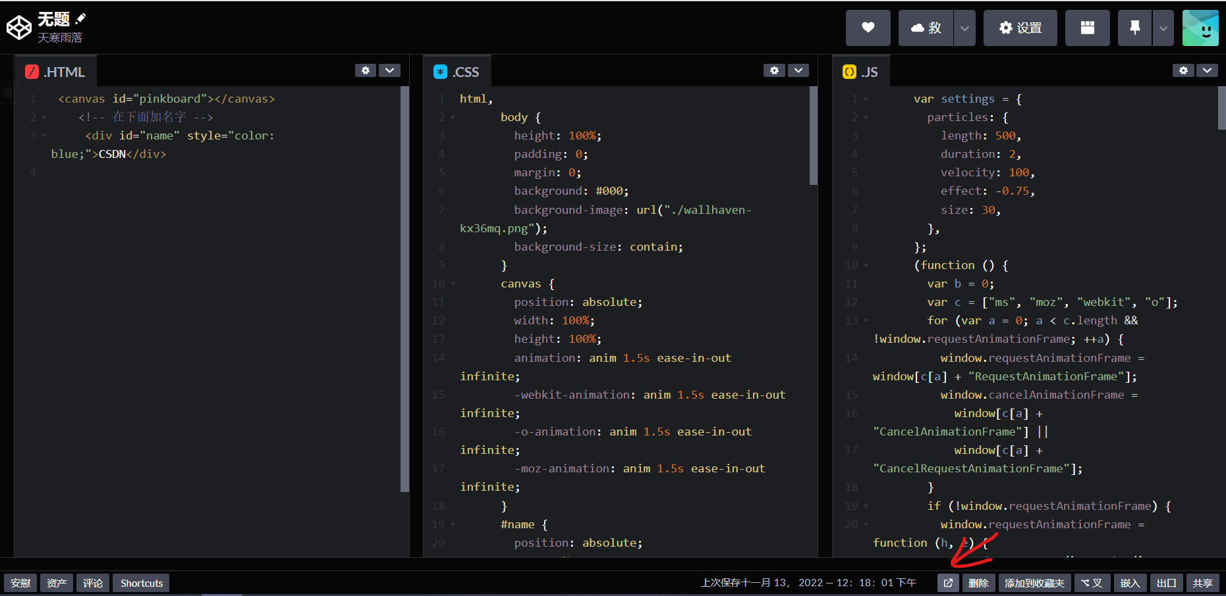Open the CSS panel chevron dropdown
This screenshot has width=1226, height=596.
[x=798, y=70]
